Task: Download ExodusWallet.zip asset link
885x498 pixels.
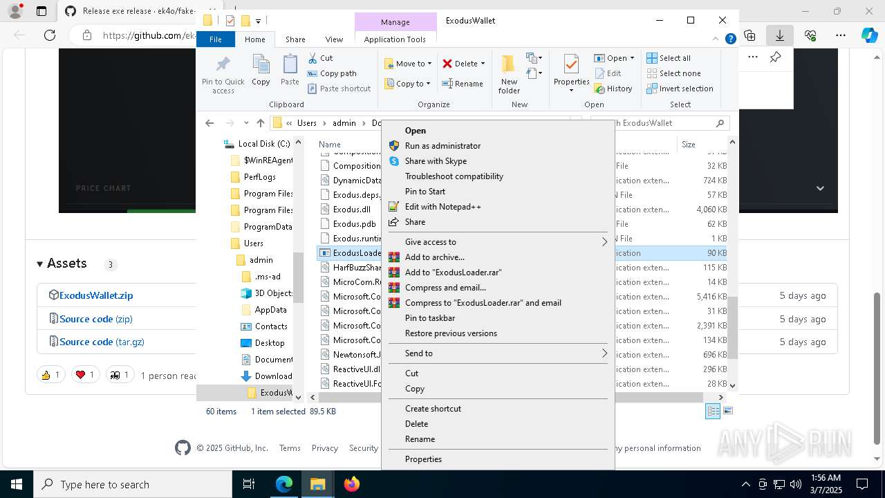Action: pyautogui.click(x=96, y=295)
